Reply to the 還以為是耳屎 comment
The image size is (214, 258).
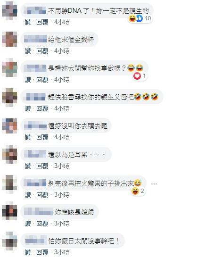(x=42, y=166)
